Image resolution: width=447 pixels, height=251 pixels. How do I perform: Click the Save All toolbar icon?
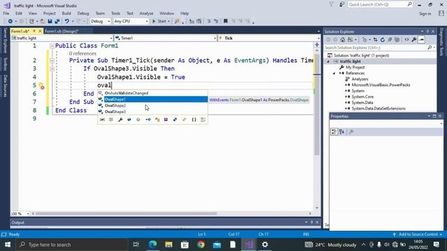tap(57, 22)
